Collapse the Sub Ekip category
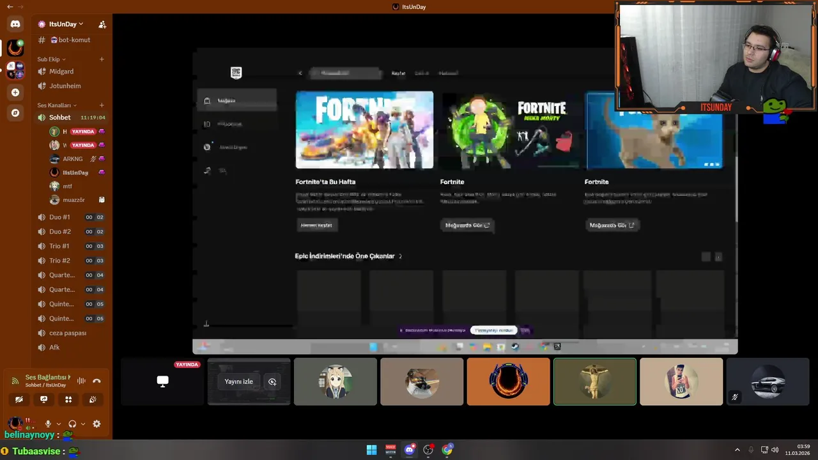The width and height of the screenshot is (818, 460). coord(51,59)
